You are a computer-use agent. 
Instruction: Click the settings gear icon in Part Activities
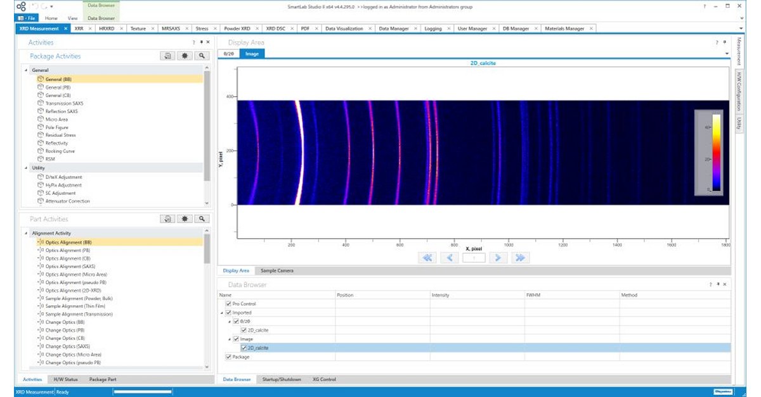pyautogui.click(x=184, y=218)
